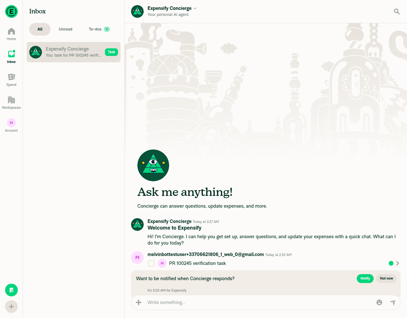Dismiss notification prompt with Not now
This screenshot has height=318, width=407.
(386, 279)
